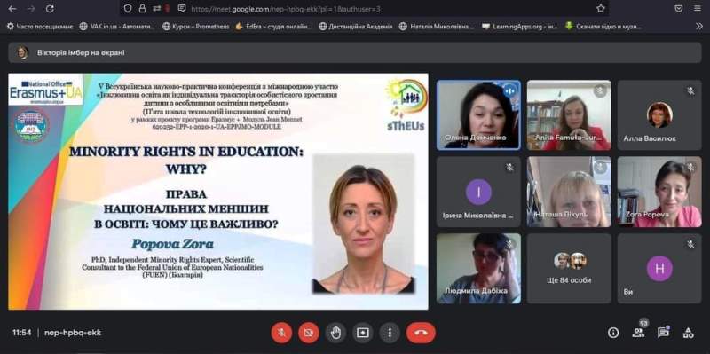Viewport: 710px width, 354px height.
Task: Raise hand in the meeting
Action: [x=335, y=334]
